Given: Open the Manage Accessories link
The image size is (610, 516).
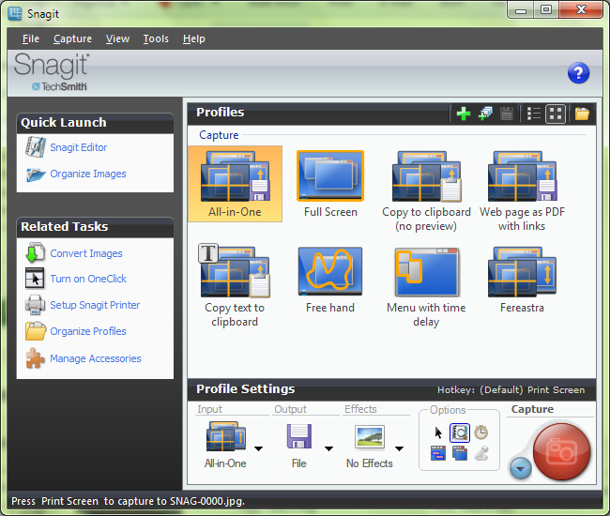Looking at the screenshot, I should click(96, 358).
